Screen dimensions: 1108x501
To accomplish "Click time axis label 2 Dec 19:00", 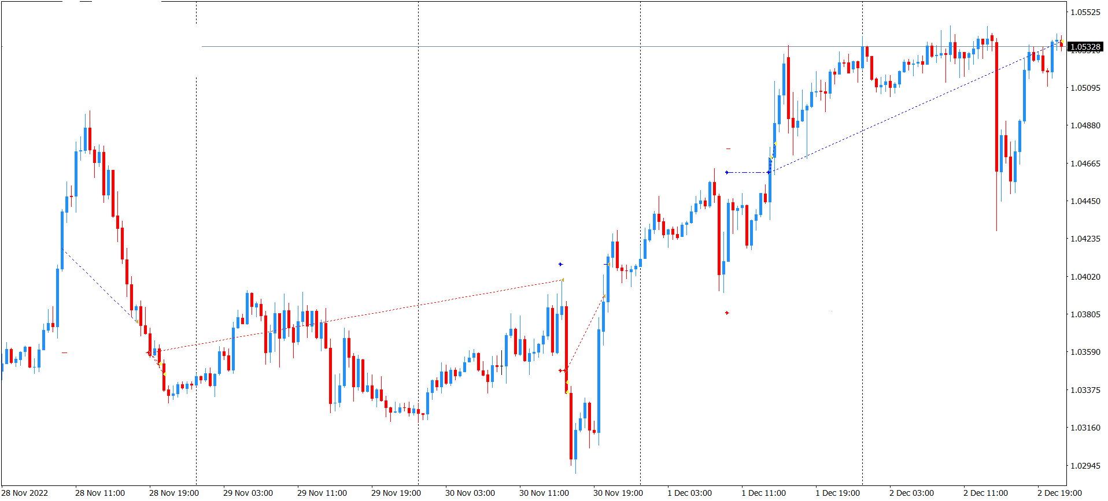I will point(1060,493).
